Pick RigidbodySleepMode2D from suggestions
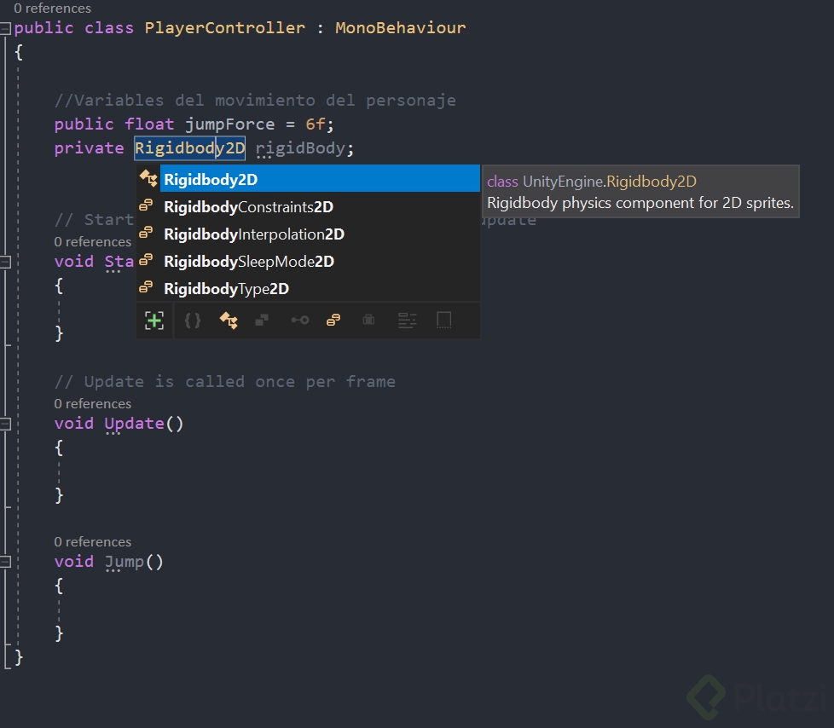 309,261
